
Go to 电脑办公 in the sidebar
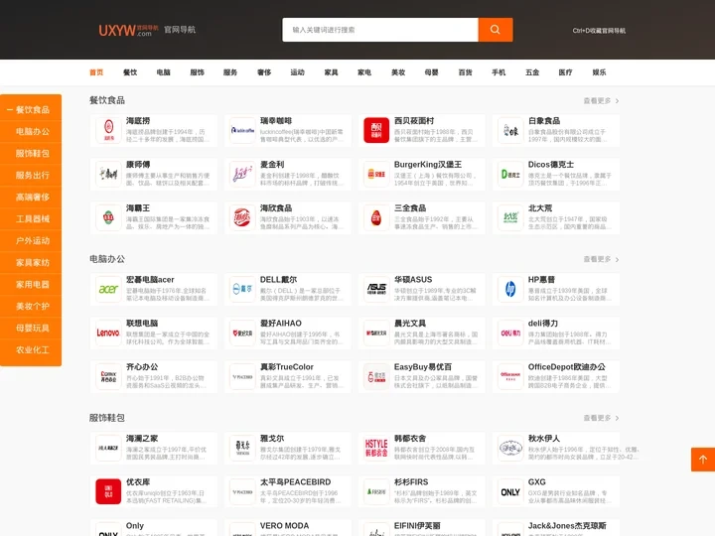click(x=31, y=132)
